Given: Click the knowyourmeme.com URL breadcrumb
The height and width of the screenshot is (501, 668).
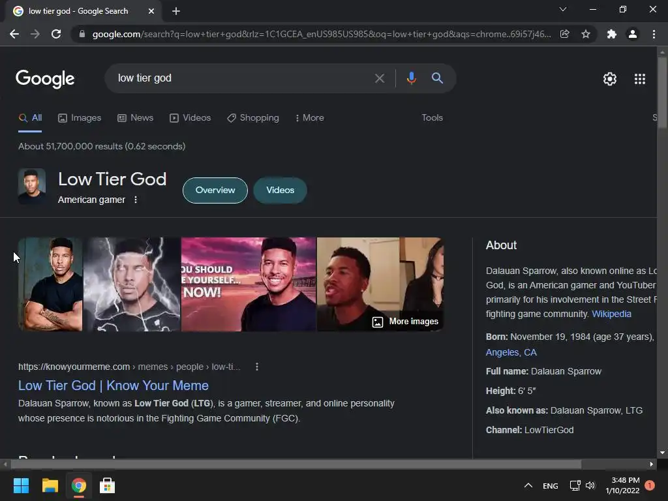Looking at the screenshot, I should point(129,367).
